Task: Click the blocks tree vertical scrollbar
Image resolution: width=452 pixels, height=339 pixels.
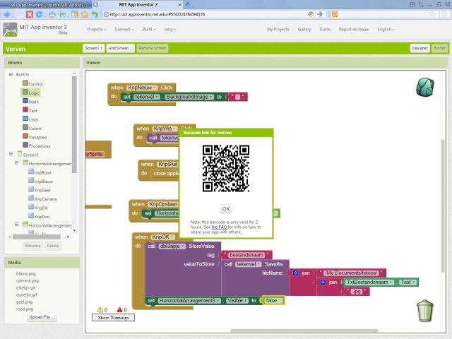Action: tap(74, 124)
